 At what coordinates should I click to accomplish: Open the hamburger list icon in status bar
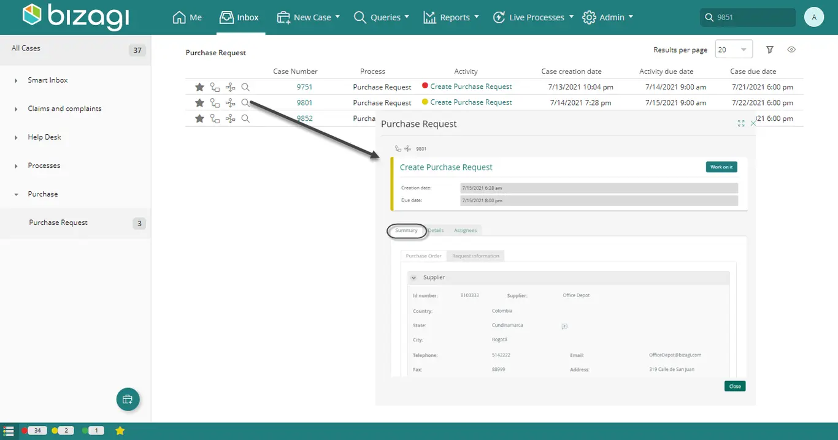pyautogui.click(x=9, y=431)
